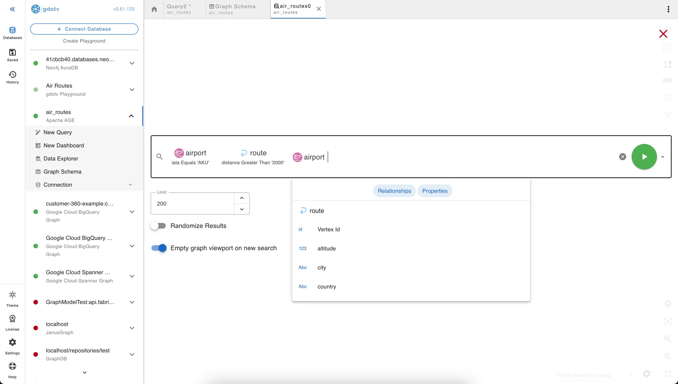
Task: Increase the Limit value stepper
Action: 242,198
